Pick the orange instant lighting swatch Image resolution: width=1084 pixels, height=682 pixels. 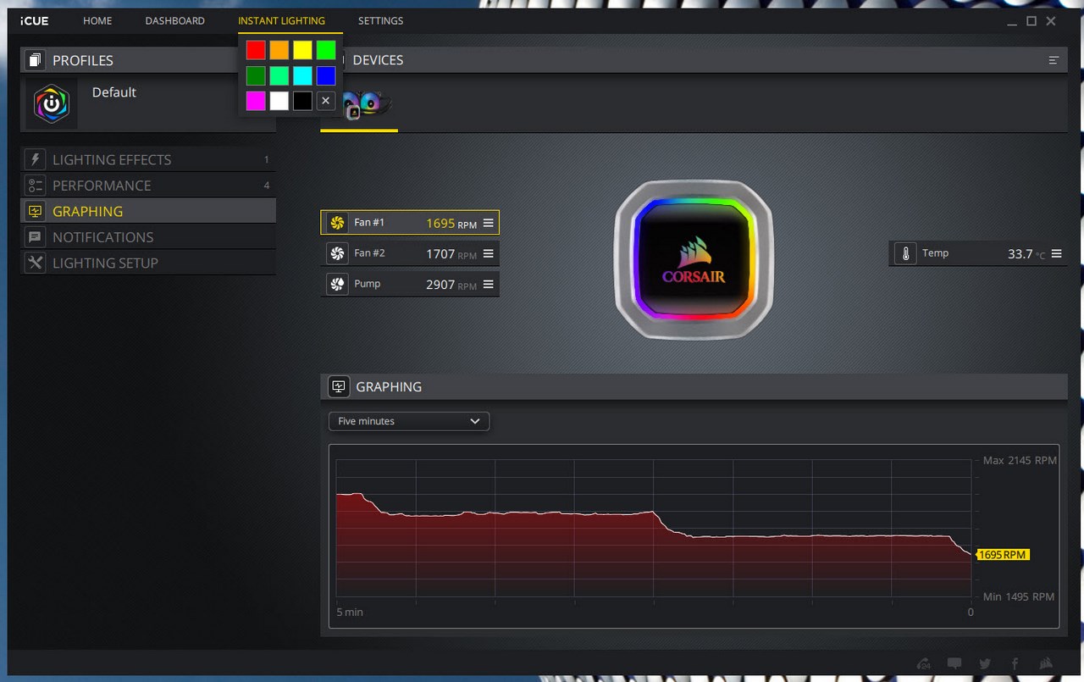(279, 50)
